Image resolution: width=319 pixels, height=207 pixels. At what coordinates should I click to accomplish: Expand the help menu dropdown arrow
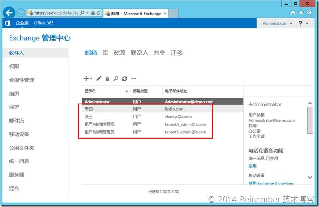[307, 23]
